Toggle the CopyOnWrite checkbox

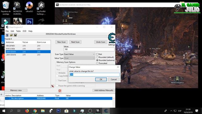coord(57,76)
